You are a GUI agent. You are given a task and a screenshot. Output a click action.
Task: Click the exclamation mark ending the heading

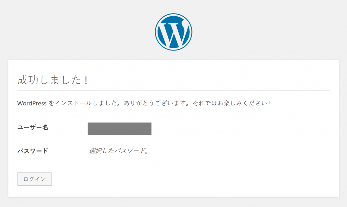[x=86, y=80]
